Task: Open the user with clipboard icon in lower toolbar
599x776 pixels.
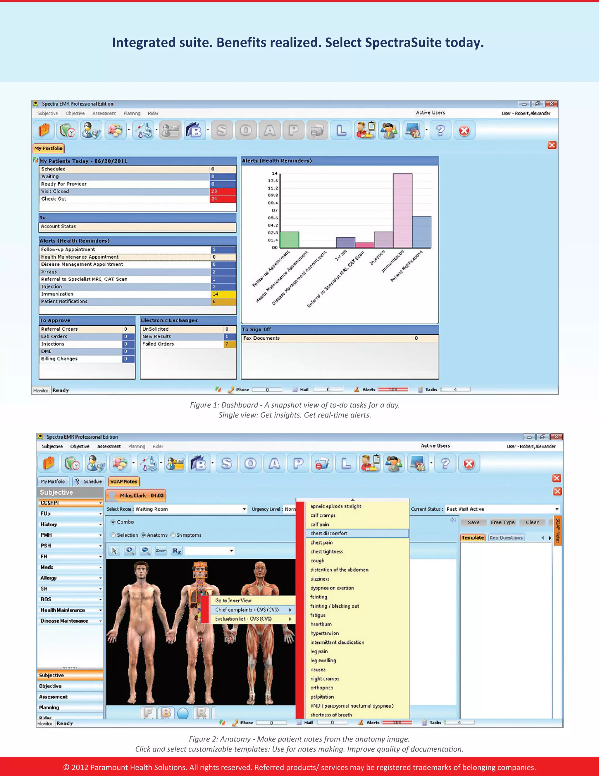Action: [x=370, y=463]
